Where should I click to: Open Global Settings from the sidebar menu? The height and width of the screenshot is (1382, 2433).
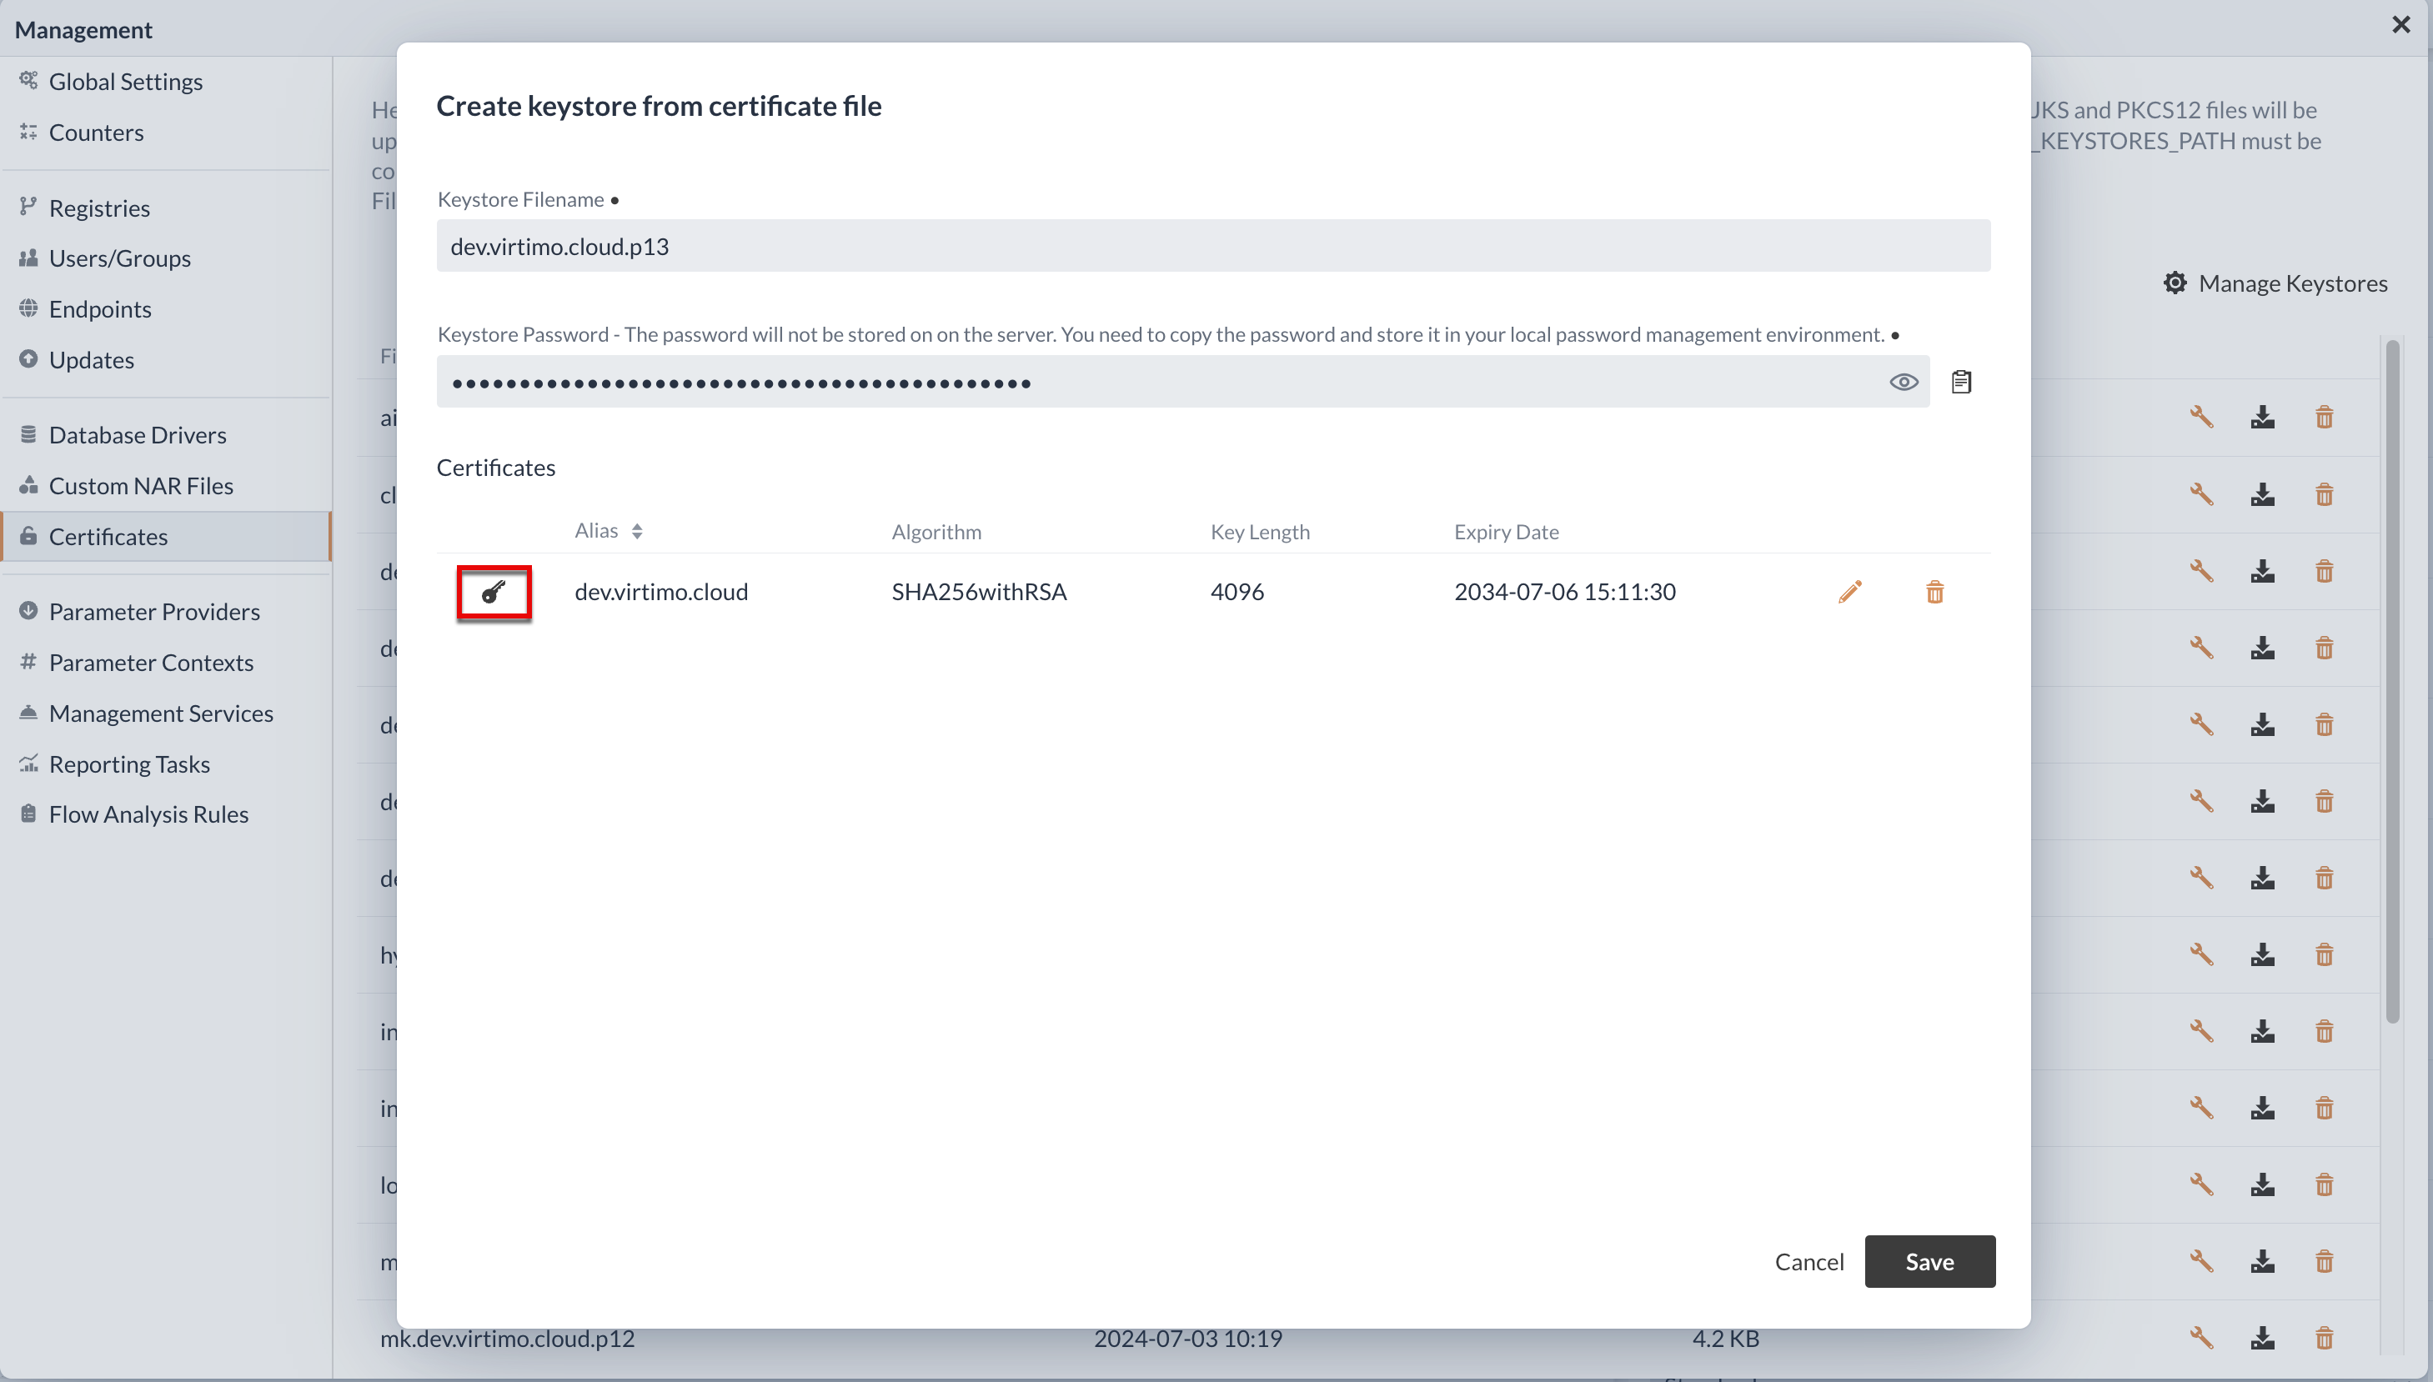click(125, 80)
